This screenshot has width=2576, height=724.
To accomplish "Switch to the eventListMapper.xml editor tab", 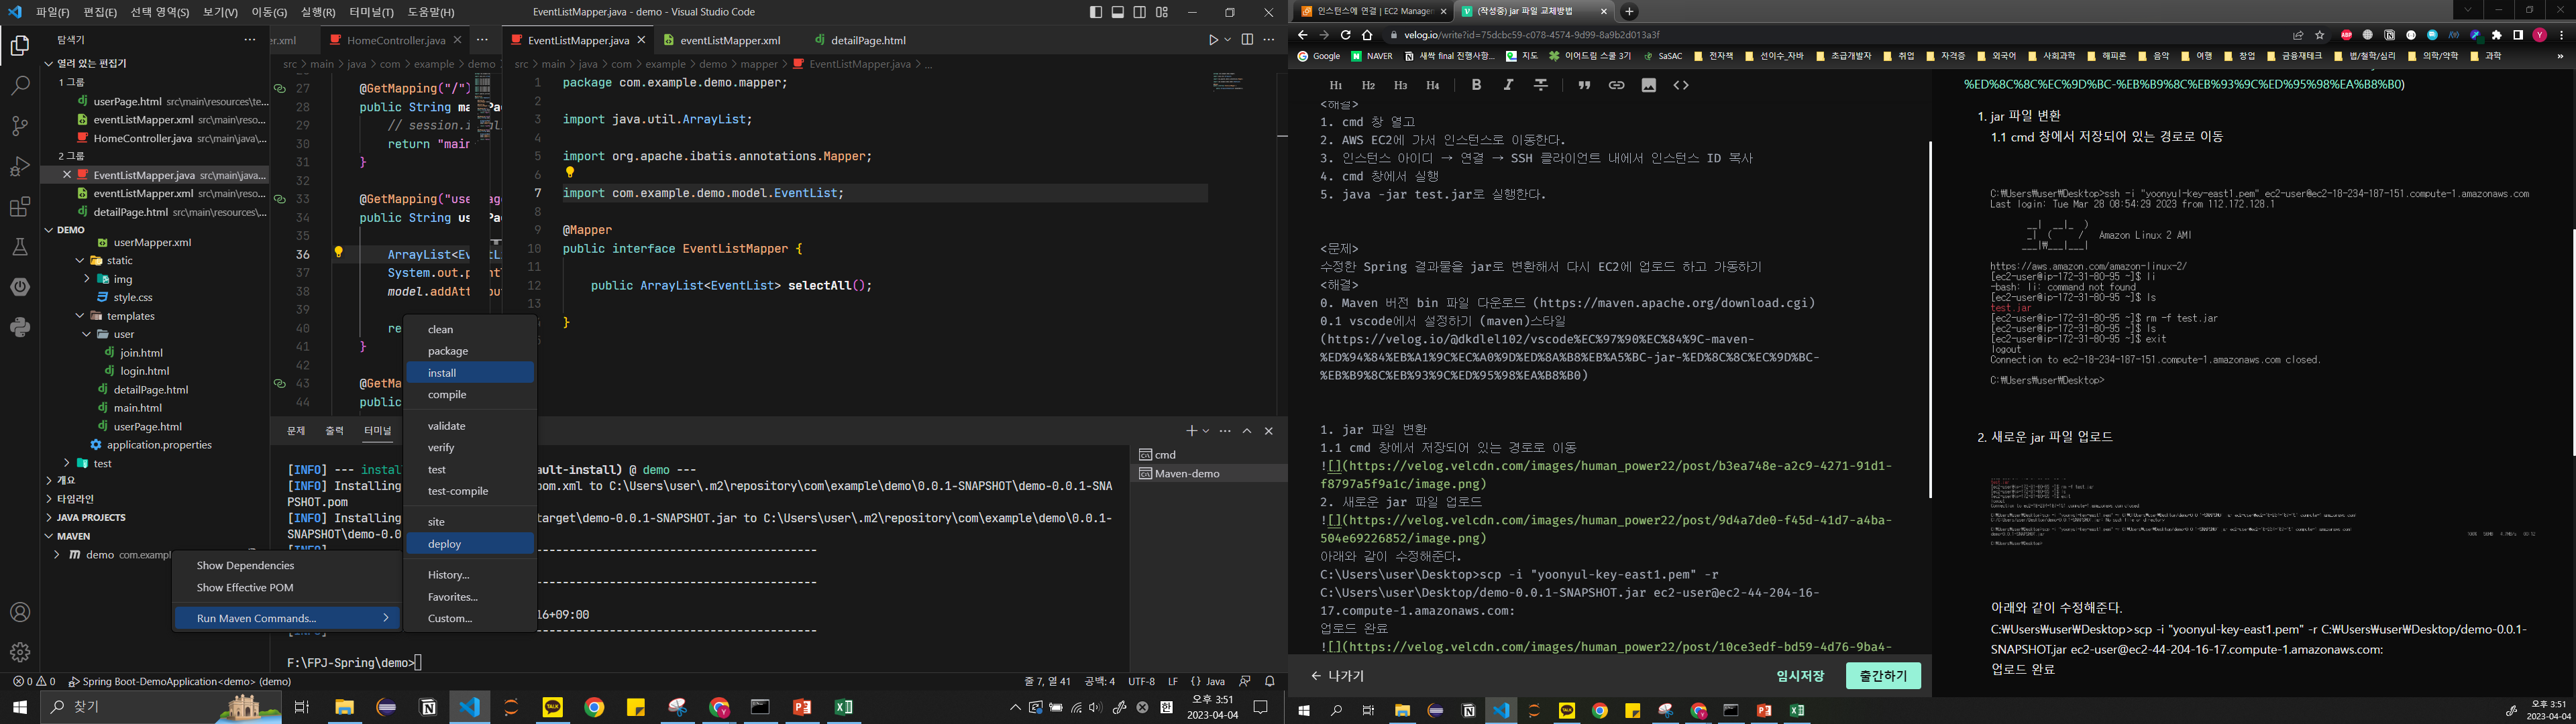I will (x=730, y=41).
